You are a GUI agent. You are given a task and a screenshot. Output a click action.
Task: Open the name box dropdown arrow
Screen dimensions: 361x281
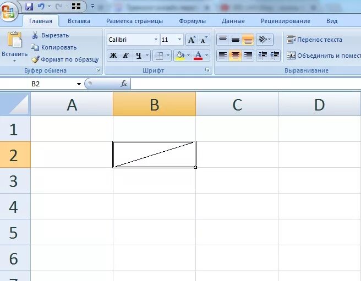[x=79, y=84]
